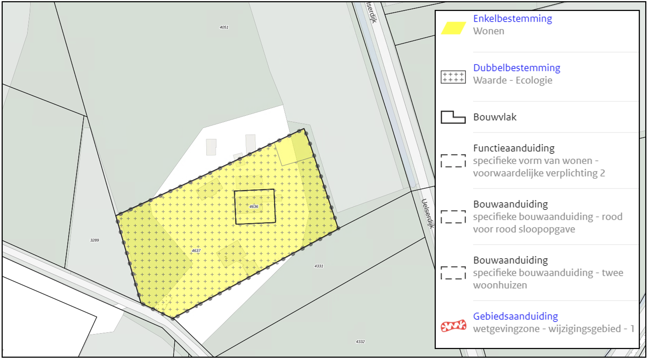Select text 'wetgevingzone - wijzigingsgebied - 1'
This screenshot has width=649, height=360.
tap(554, 329)
